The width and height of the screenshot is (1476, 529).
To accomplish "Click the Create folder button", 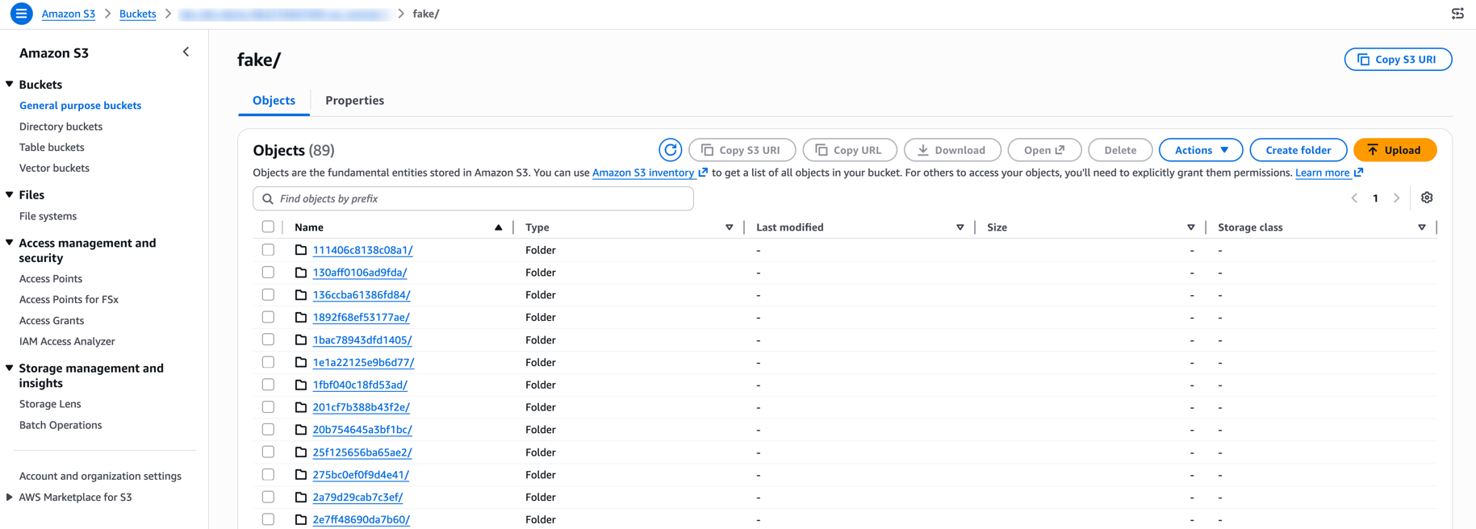I will pos(1298,150).
